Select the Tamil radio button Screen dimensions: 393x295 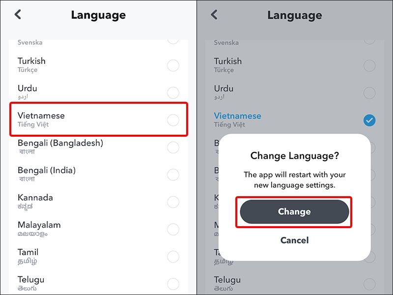pos(173,257)
